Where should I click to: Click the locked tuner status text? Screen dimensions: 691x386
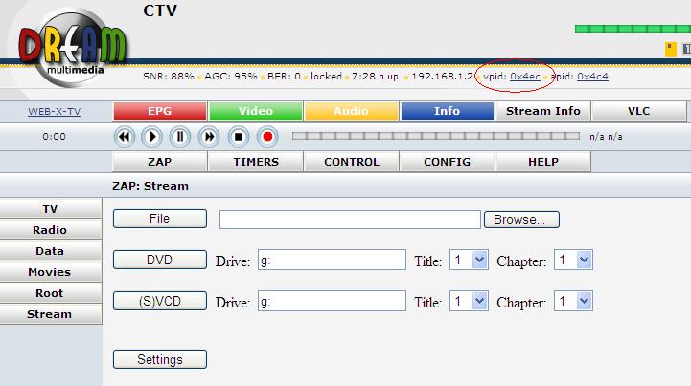tap(326, 77)
